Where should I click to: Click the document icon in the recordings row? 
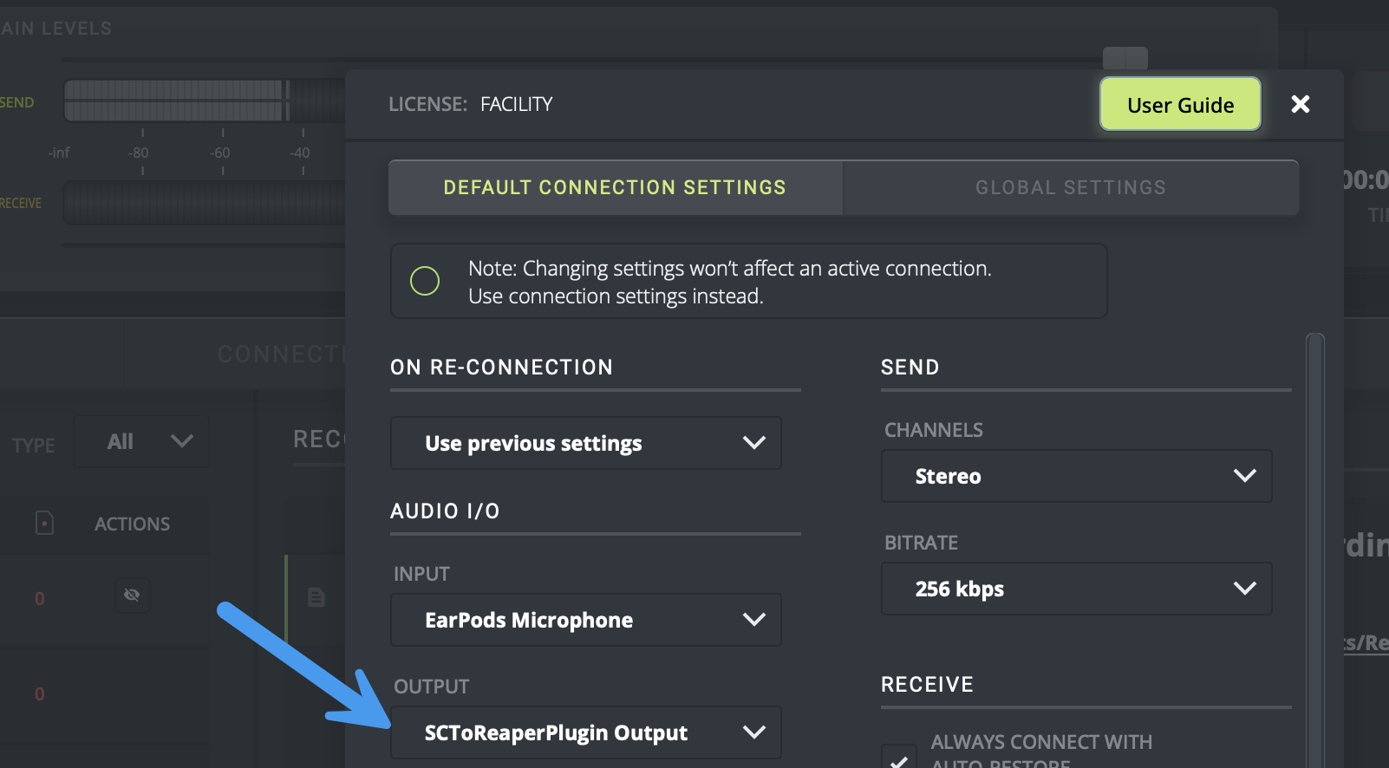316,597
